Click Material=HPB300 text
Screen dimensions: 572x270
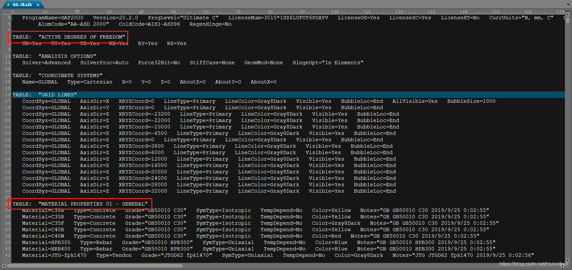46,242
